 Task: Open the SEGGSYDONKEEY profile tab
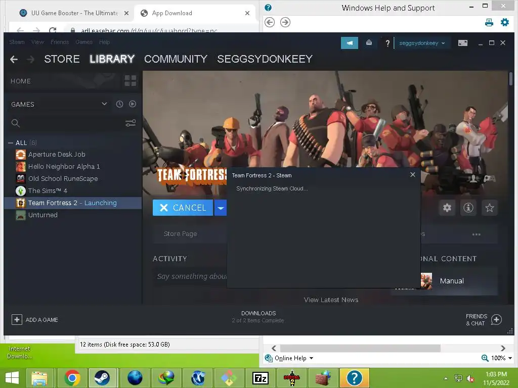pyautogui.click(x=265, y=59)
